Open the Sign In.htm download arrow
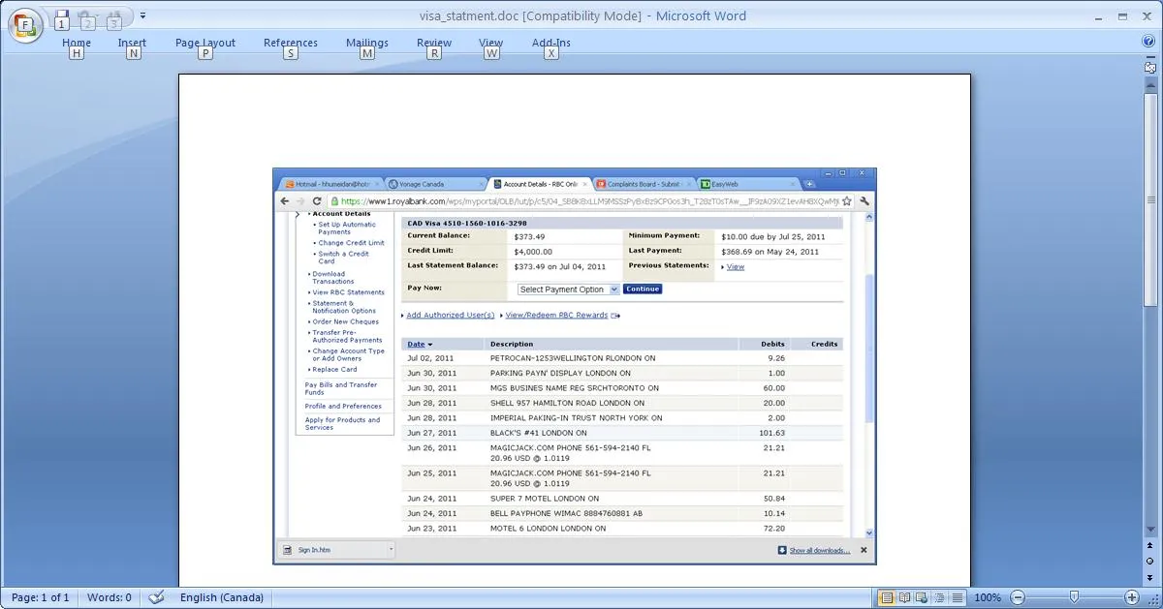The image size is (1163, 609). [391, 550]
